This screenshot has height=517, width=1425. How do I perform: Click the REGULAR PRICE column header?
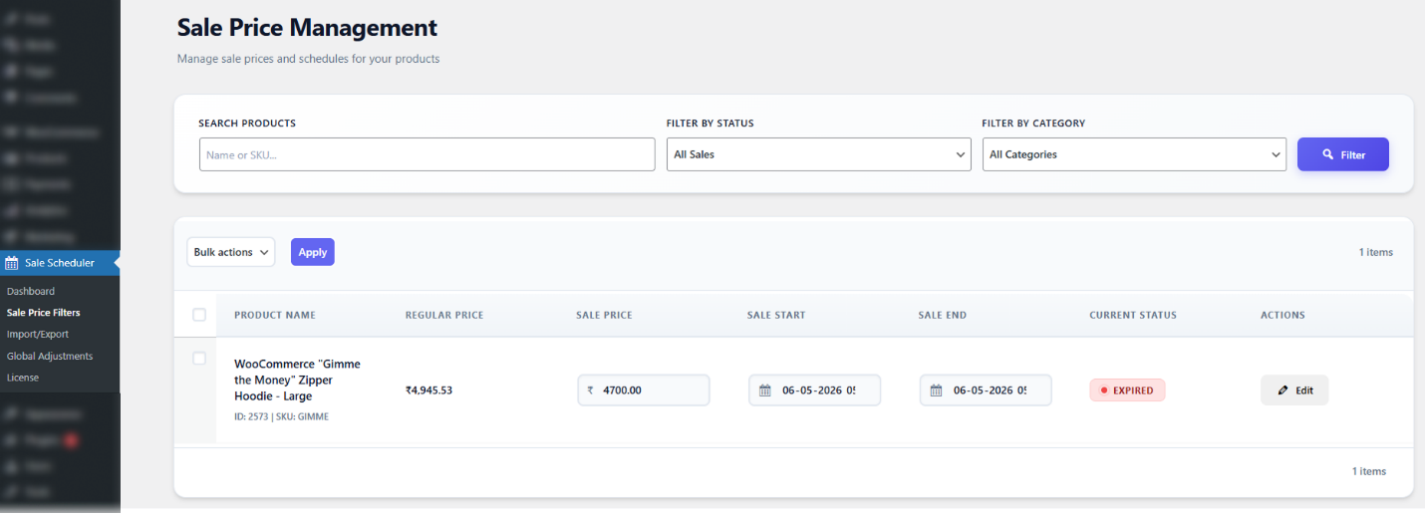coord(444,315)
